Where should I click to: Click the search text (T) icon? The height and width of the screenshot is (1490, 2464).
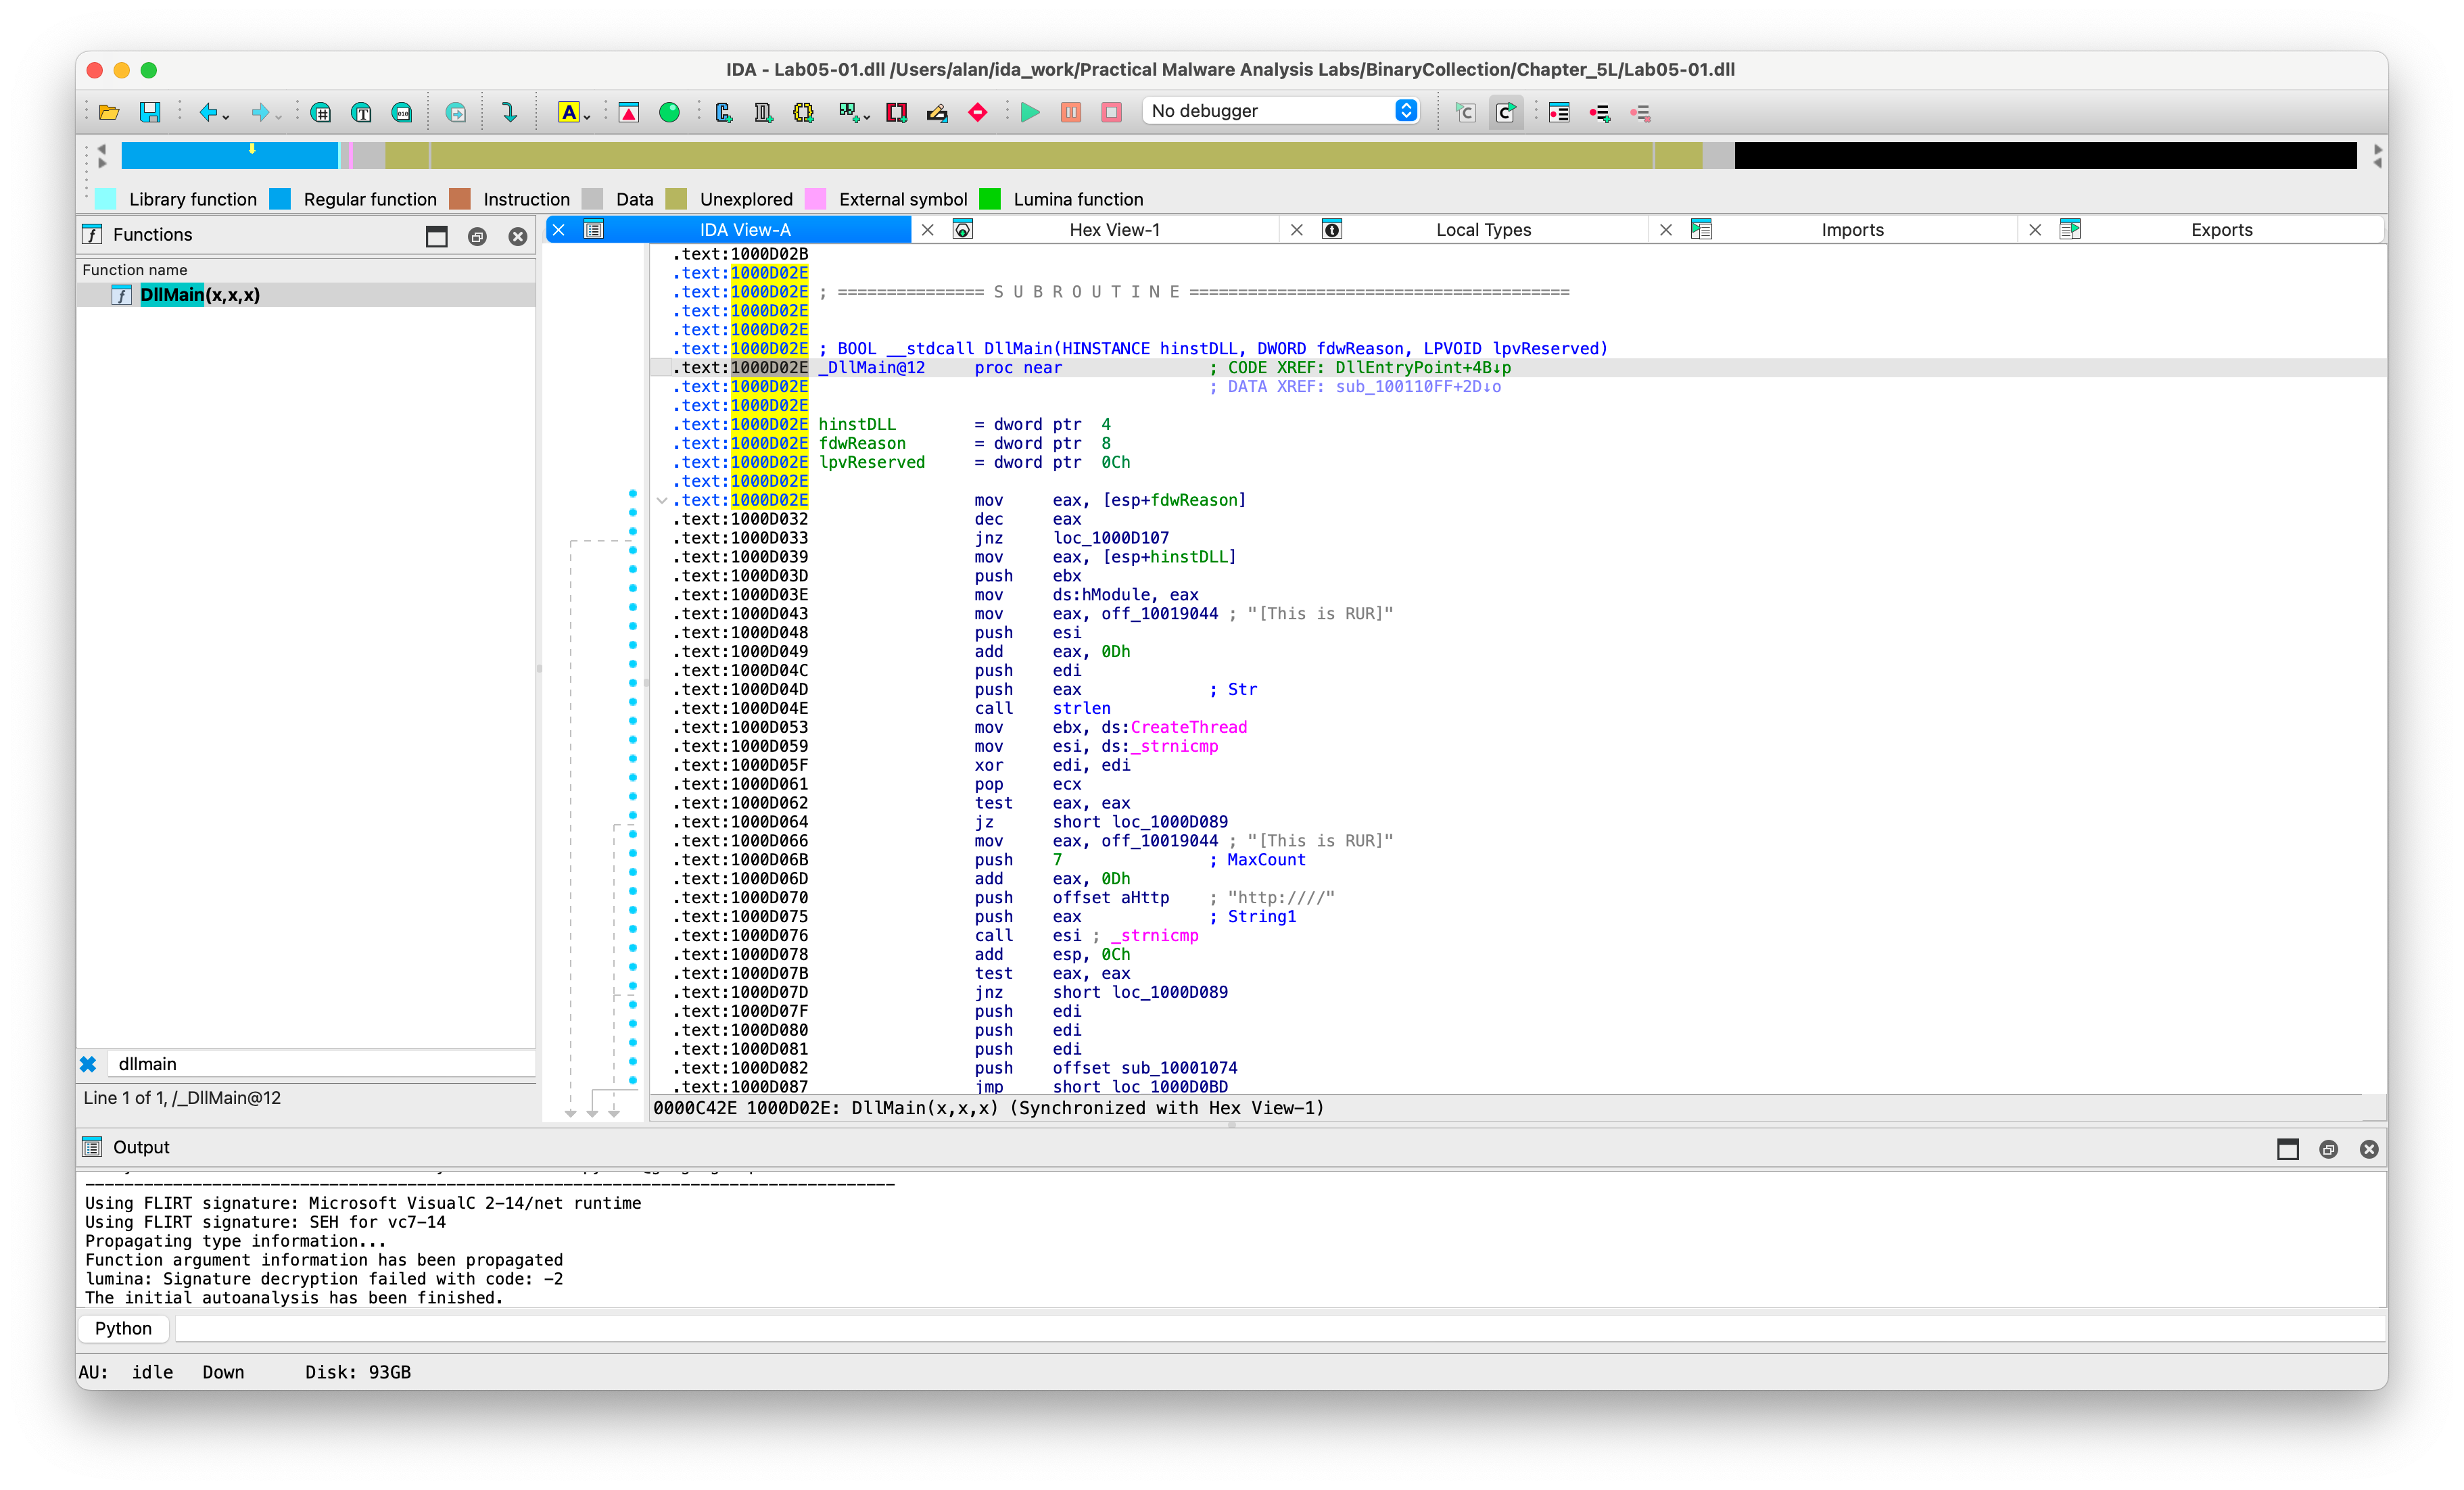coord(361,112)
